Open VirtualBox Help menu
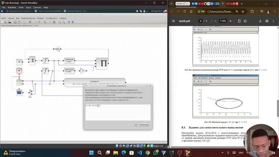 pyautogui.click(x=46, y=7)
